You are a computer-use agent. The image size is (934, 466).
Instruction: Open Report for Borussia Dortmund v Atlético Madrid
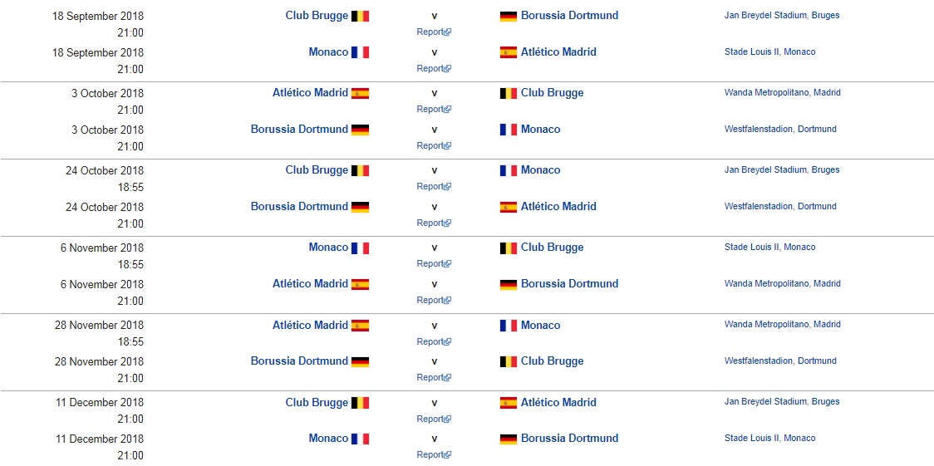[x=431, y=223]
